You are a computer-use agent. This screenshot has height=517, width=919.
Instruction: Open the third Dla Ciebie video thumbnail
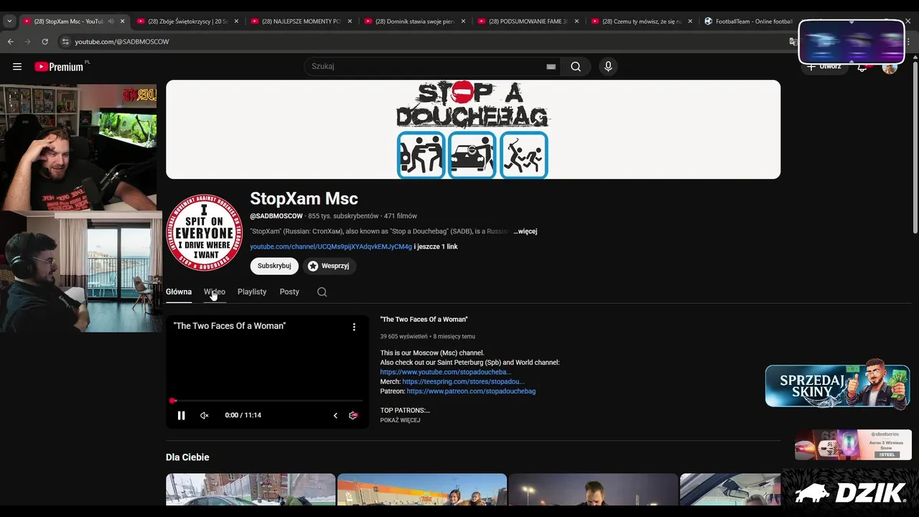point(593,489)
